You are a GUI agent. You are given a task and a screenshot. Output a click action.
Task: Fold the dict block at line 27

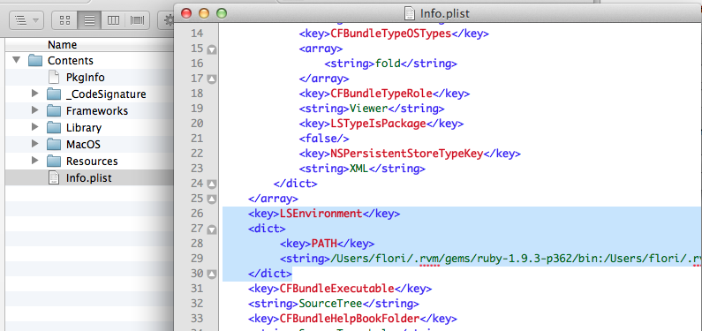pyautogui.click(x=212, y=229)
